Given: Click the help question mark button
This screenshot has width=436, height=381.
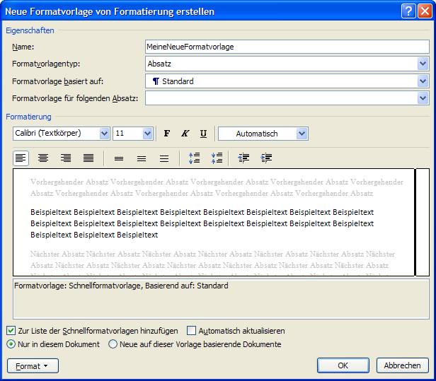Looking at the screenshot, I should [408, 11].
